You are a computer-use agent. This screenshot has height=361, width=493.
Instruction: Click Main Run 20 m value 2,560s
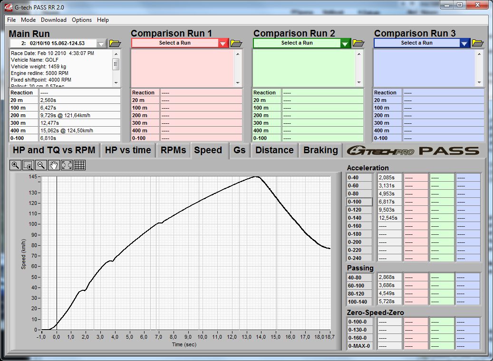coord(80,101)
